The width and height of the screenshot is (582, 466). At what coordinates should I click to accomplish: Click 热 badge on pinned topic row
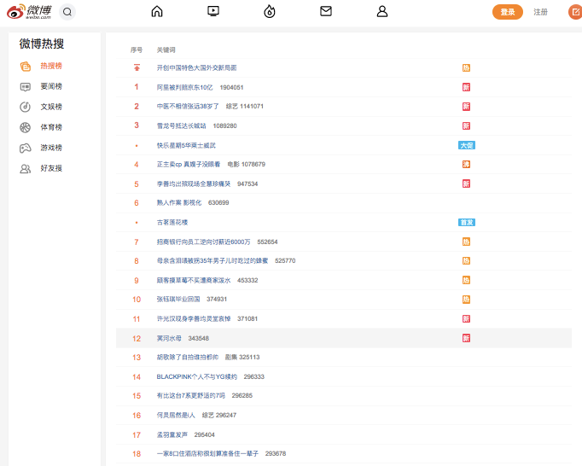[466, 68]
